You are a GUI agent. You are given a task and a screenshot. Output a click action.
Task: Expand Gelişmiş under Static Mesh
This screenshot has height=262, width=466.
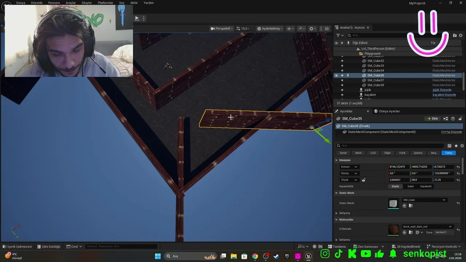click(x=336, y=213)
